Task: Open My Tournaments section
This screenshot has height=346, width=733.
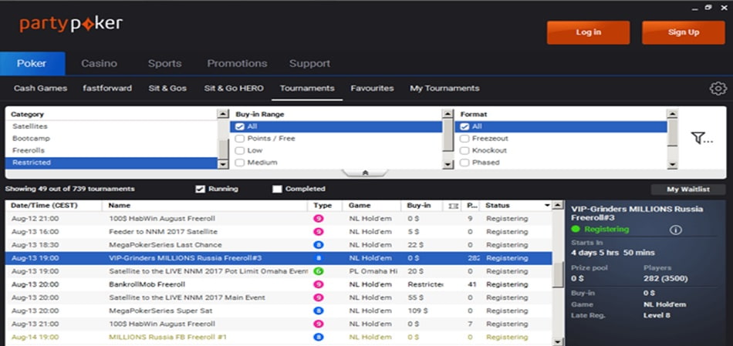Action: 444,89
